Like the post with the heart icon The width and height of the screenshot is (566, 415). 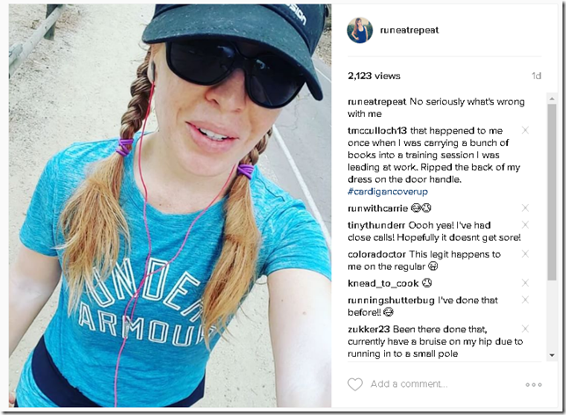[355, 384]
